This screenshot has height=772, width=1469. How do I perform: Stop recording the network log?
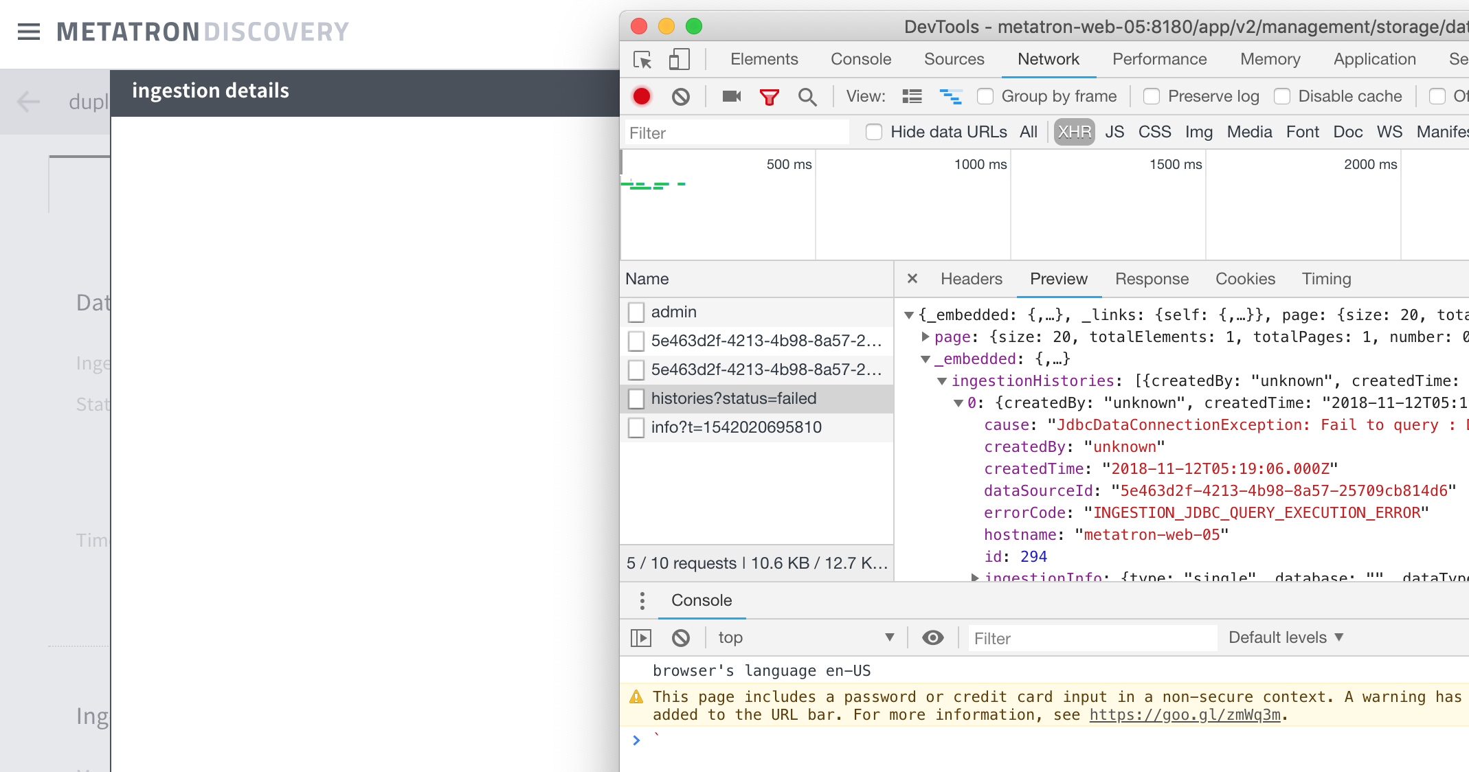click(641, 96)
